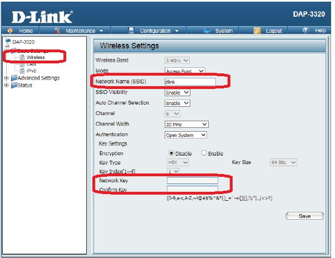
Task: Select Wireless in the sidebar tree
Action: point(36,57)
